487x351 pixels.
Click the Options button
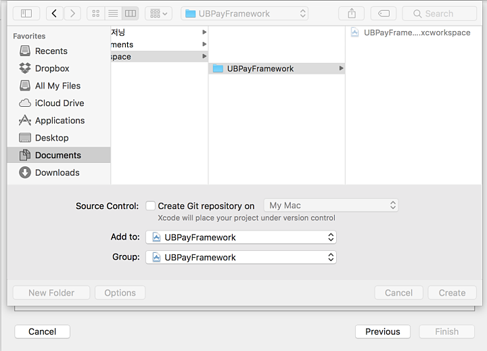(x=120, y=293)
